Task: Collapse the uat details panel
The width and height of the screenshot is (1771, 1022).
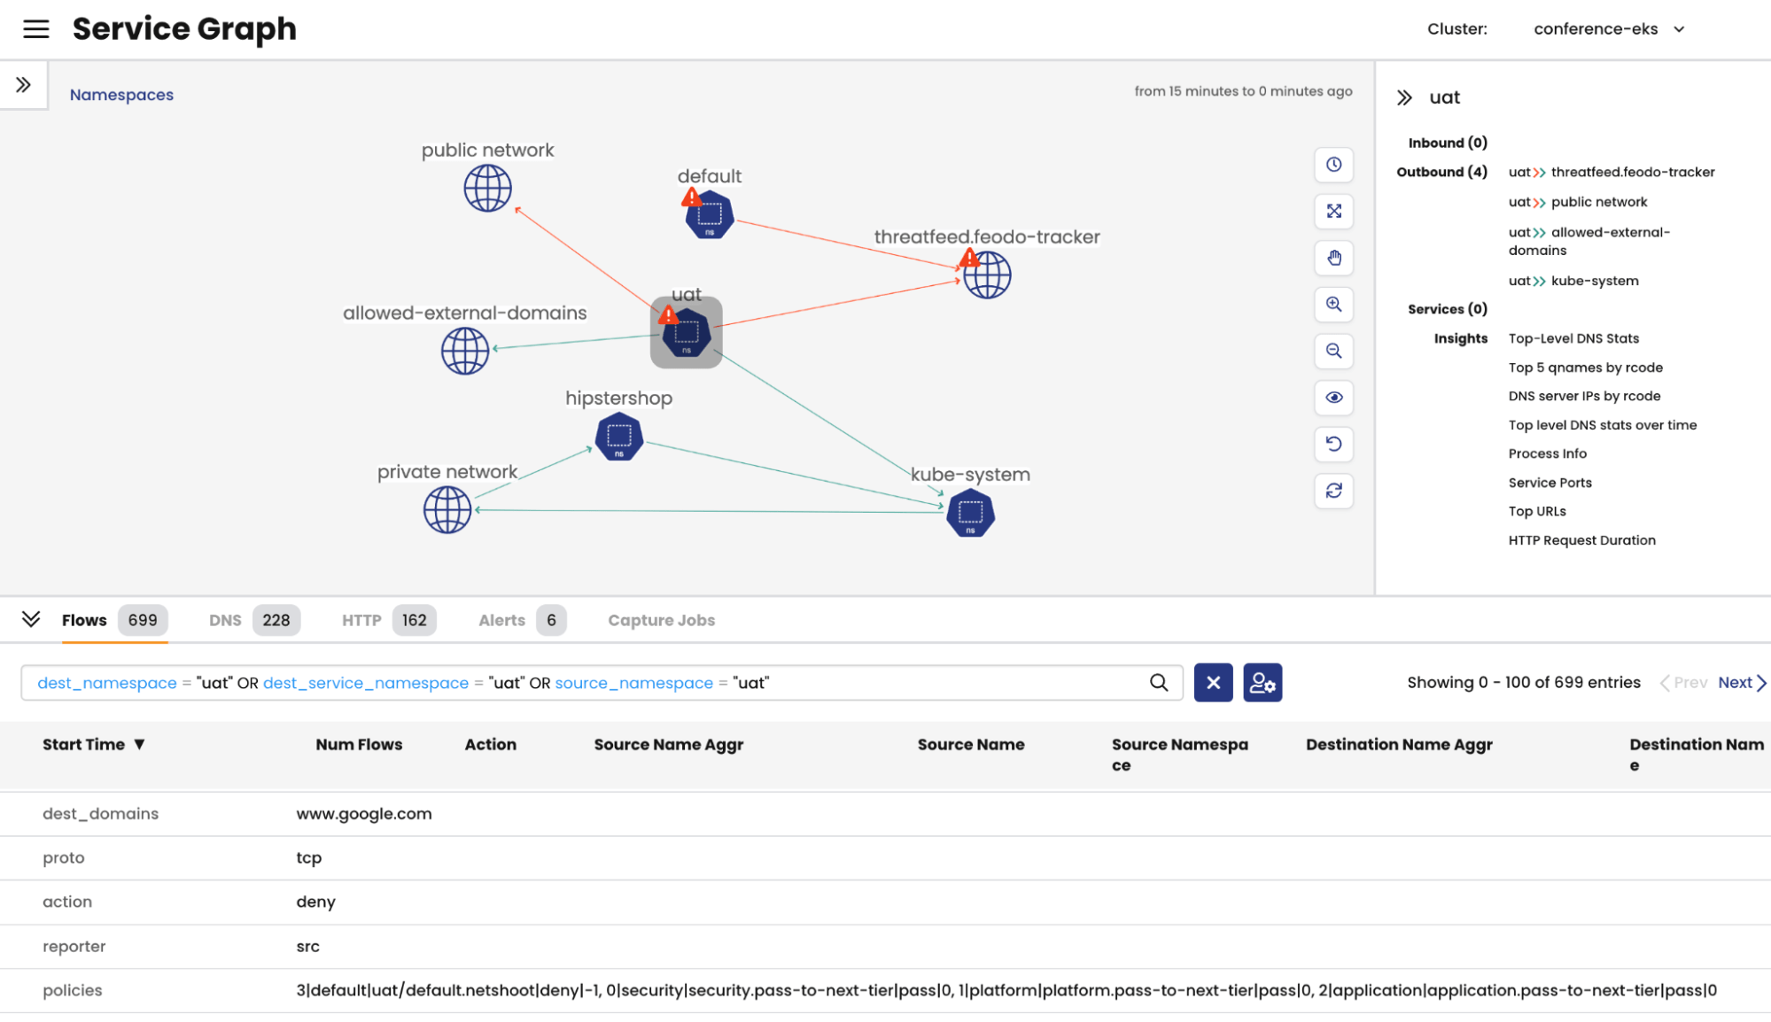Action: click(x=1404, y=97)
